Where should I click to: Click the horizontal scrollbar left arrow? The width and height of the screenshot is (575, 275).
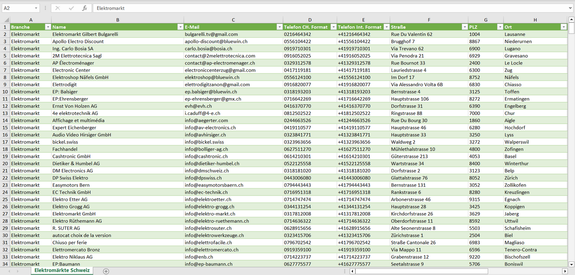coord(352,271)
